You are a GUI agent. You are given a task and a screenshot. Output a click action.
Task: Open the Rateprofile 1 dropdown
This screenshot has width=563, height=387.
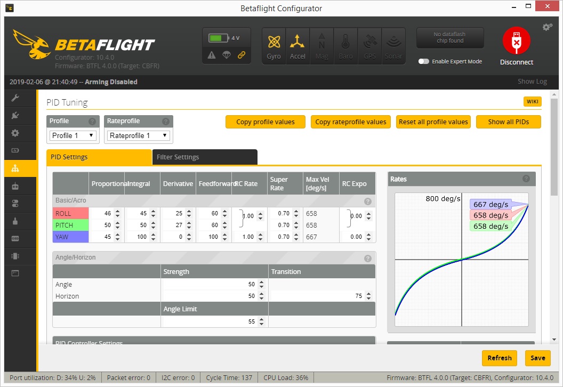pyautogui.click(x=139, y=135)
